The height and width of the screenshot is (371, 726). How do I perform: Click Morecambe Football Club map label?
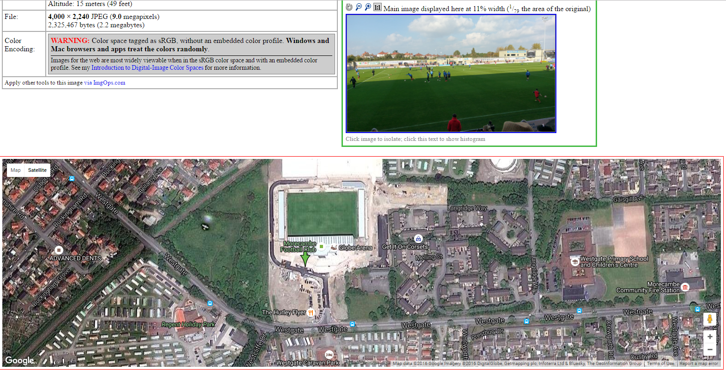(299, 246)
